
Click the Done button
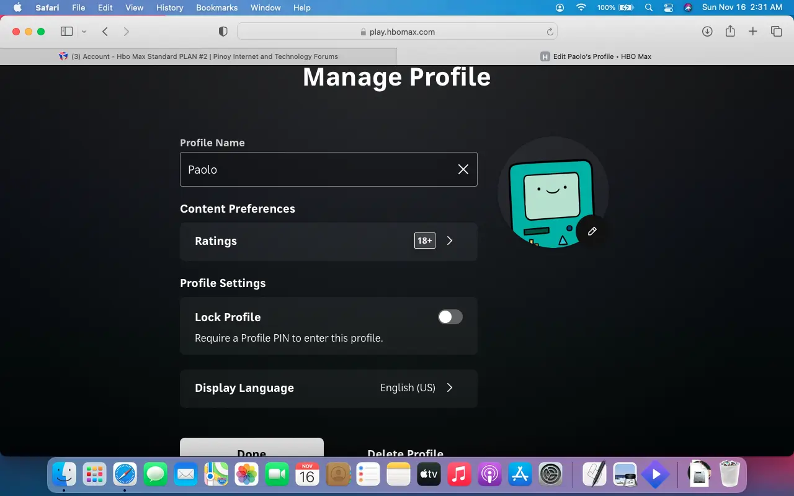point(252,447)
